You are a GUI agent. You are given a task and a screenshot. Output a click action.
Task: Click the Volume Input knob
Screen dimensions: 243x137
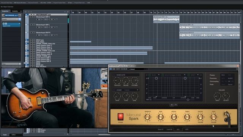(217, 96)
